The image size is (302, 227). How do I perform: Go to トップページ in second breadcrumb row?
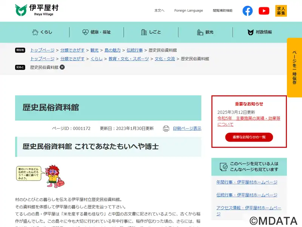(x=42, y=59)
